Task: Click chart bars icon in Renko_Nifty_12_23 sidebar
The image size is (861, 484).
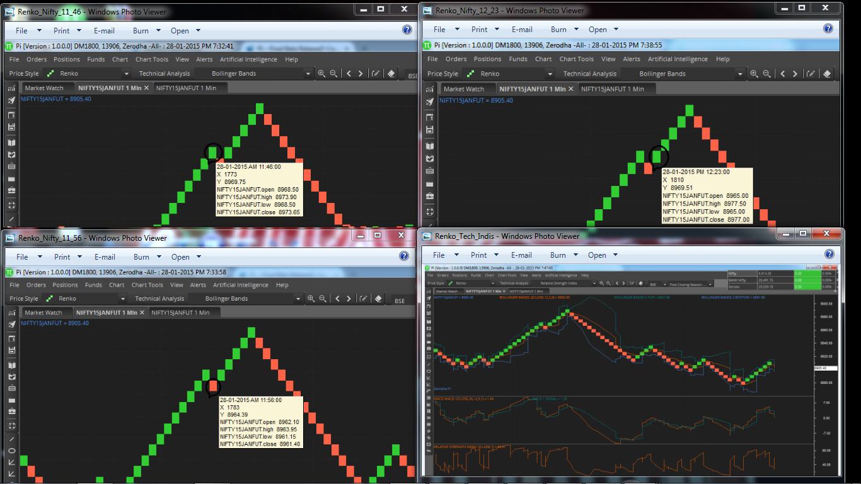Action: point(429,89)
